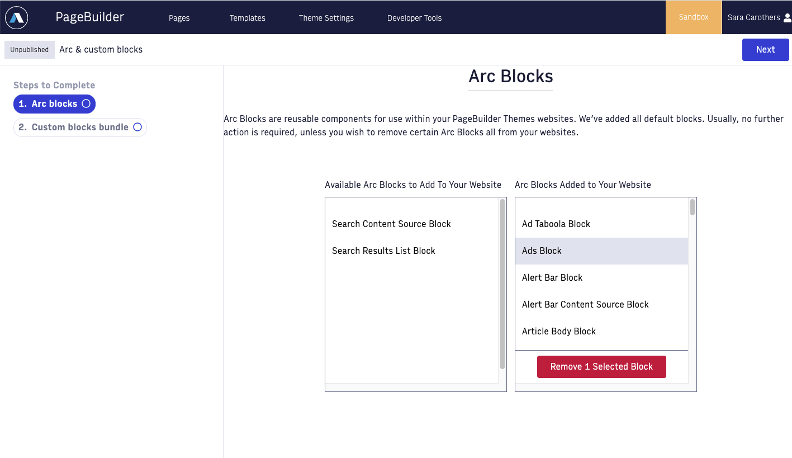Select the highlighted Ads Block row
This screenshot has width=792, height=458.
tap(601, 251)
